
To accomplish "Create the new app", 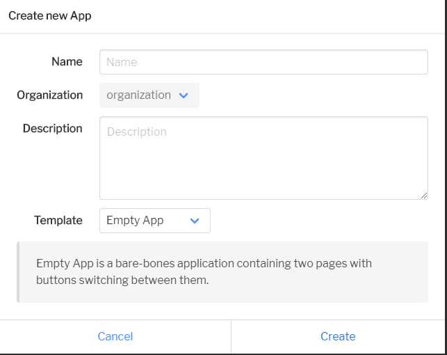I will coord(338,336).
